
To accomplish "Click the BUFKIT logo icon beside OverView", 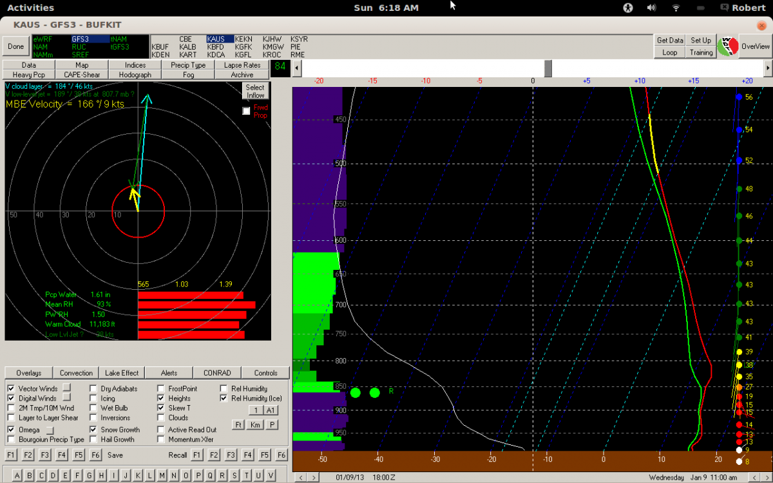I will (x=727, y=46).
